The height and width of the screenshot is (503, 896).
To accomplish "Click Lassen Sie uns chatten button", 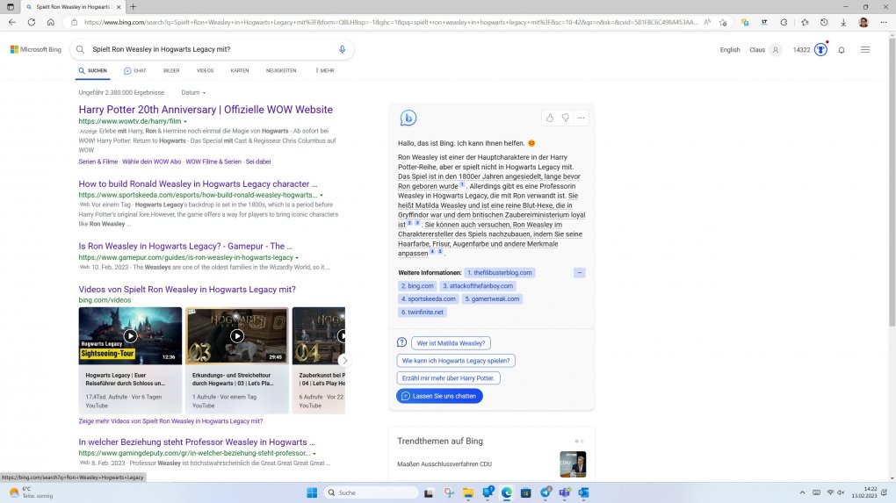I will tap(439, 396).
